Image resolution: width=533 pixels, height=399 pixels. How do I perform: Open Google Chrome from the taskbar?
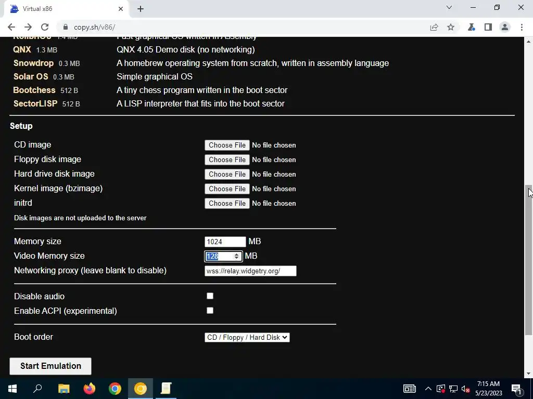pyautogui.click(x=115, y=389)
